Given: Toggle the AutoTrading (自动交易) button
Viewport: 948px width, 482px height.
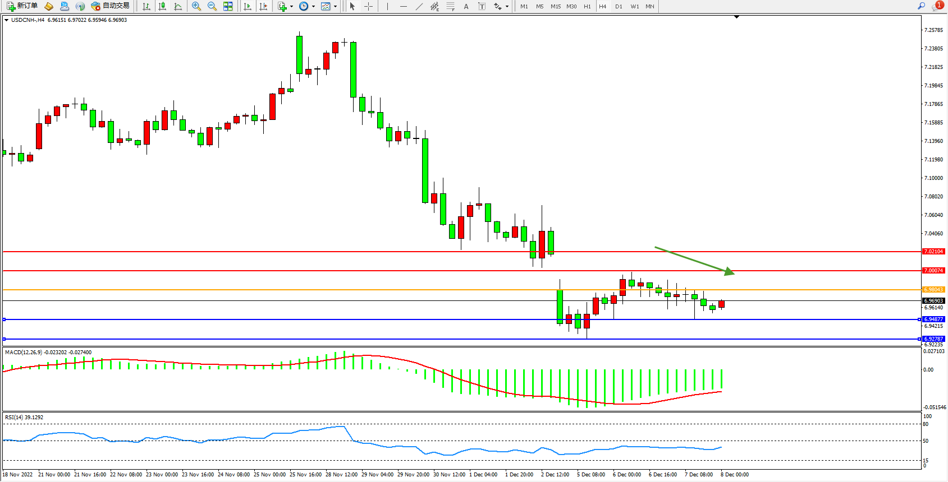Looking at the screenshot, I should tap(111, 6).
